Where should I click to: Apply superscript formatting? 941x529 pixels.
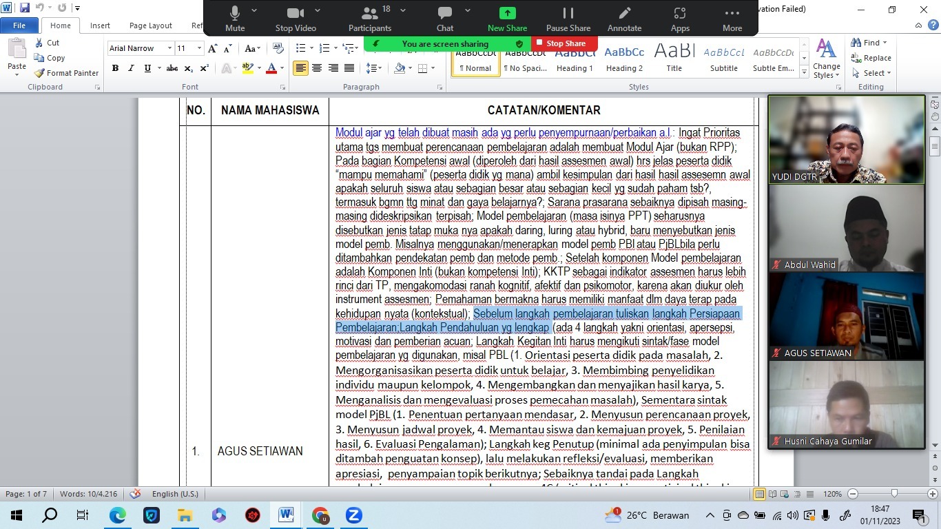pyautogui.click(x=205, y=68)
